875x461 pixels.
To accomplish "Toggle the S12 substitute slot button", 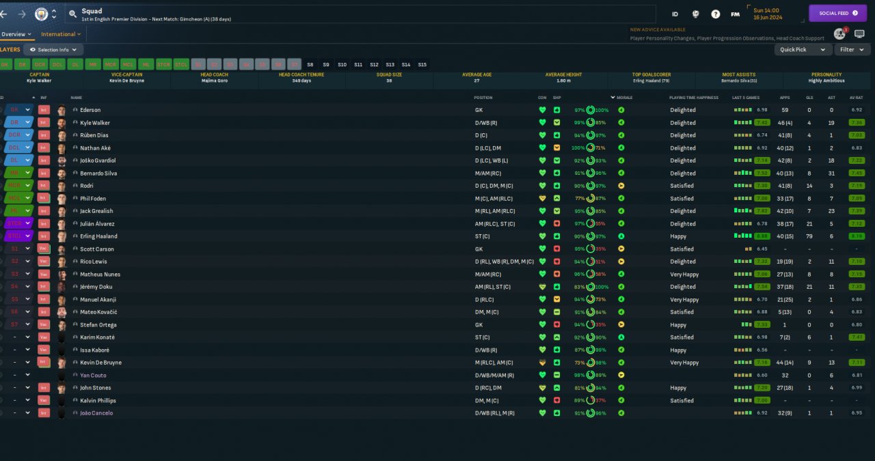I will click(x=374, y=65).
